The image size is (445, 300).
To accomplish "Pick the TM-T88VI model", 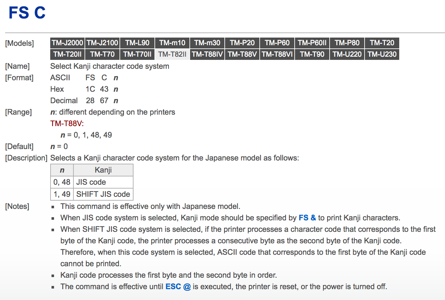I will (277, 54).
